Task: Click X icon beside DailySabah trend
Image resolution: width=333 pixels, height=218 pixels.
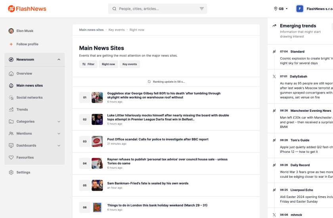Action: 274,76
